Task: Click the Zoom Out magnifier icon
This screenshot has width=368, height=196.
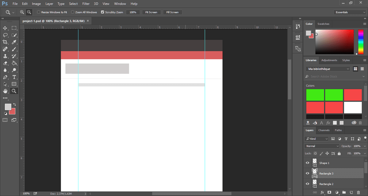Action: [x=29, y=12]
